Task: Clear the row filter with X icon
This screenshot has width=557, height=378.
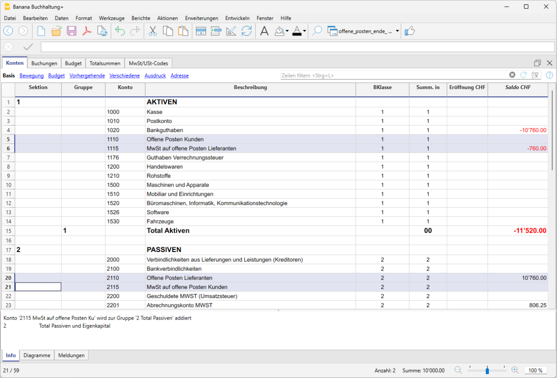Action: pos(512,75)
